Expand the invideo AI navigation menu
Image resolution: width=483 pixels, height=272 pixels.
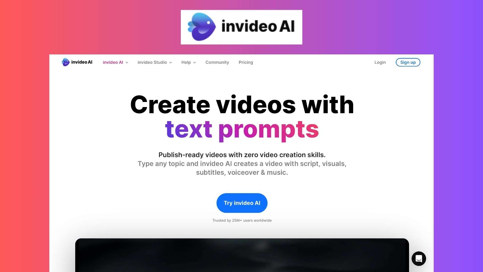[x=115, y=62]
